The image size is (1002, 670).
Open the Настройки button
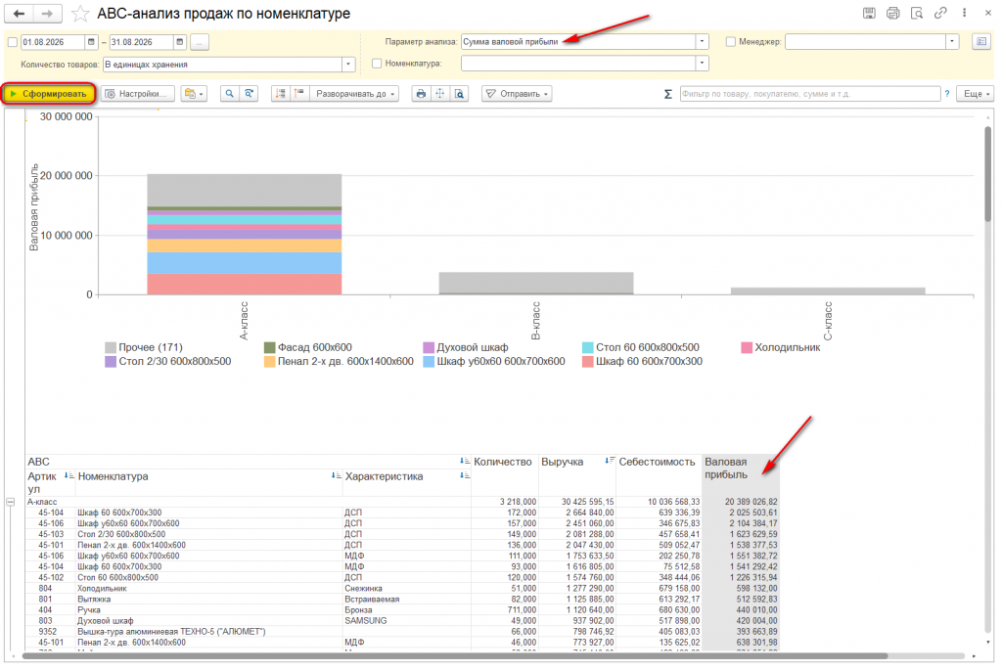(x=137, y=94)
